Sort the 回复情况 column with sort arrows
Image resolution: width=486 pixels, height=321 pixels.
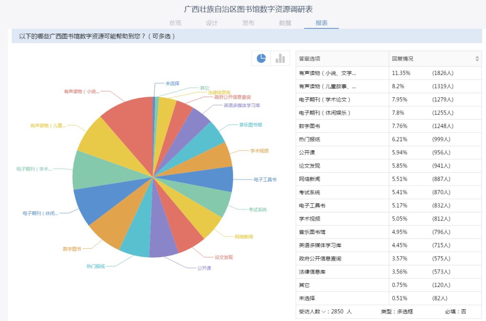click(x=477, y=59)
